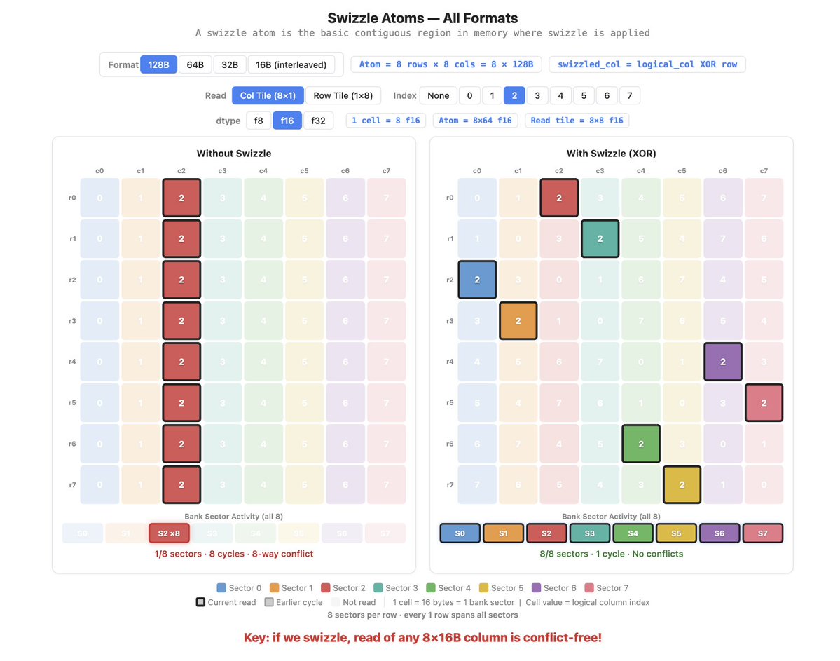Click yellow cell at r7 c5 in swizzle grid
This screenshot has width=840, height=661.
[682, 484]
